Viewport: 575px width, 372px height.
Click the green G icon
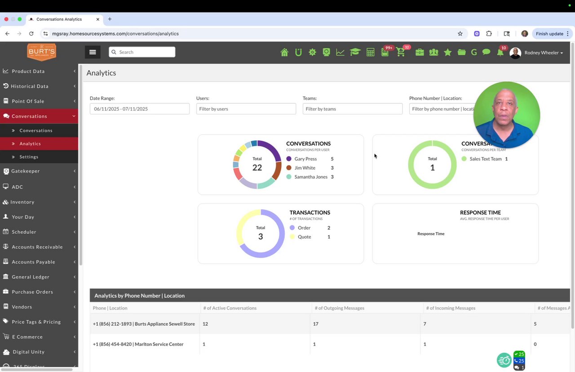(474, 52)
